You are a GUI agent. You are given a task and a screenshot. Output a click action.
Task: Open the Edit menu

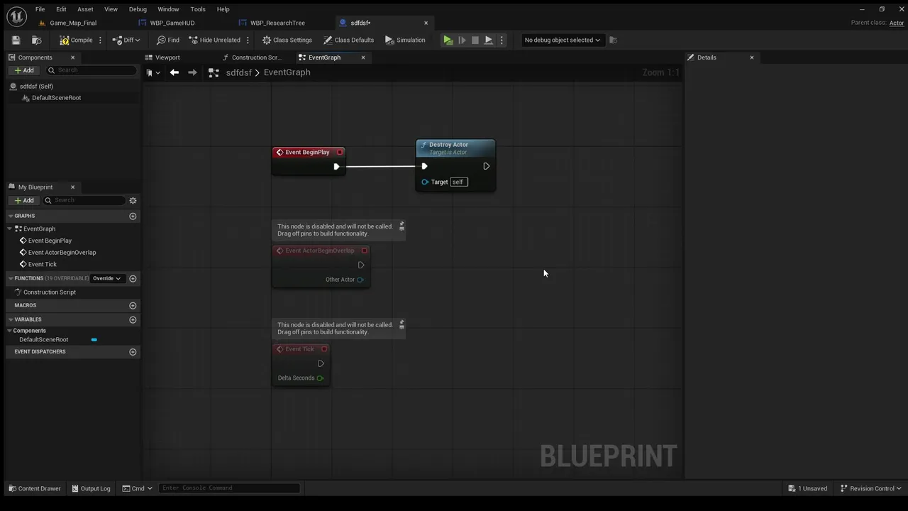(61, 9)
